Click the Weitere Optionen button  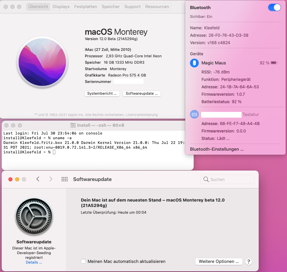tap(219, 261)
